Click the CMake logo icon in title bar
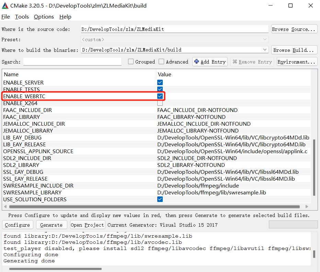The width and height of the screenshot is (320, 272). 5,6
